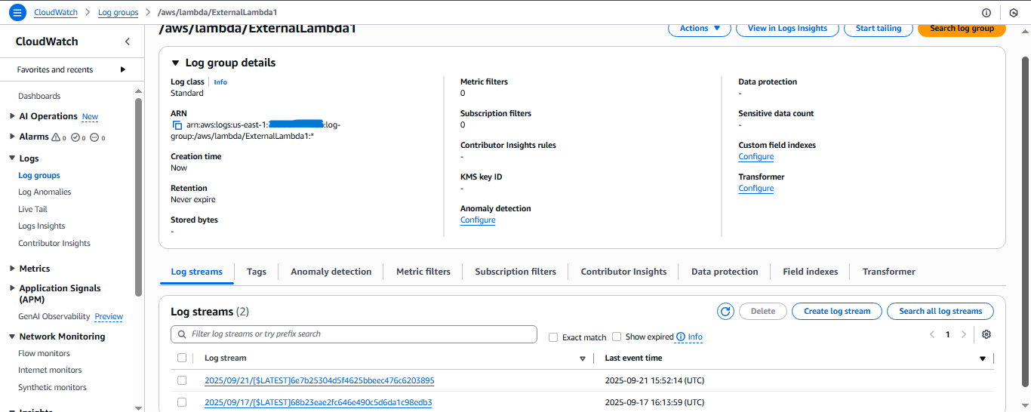Expand the AI Operations section
Viewport: 1031px width, 412px height.
[12, 116]
